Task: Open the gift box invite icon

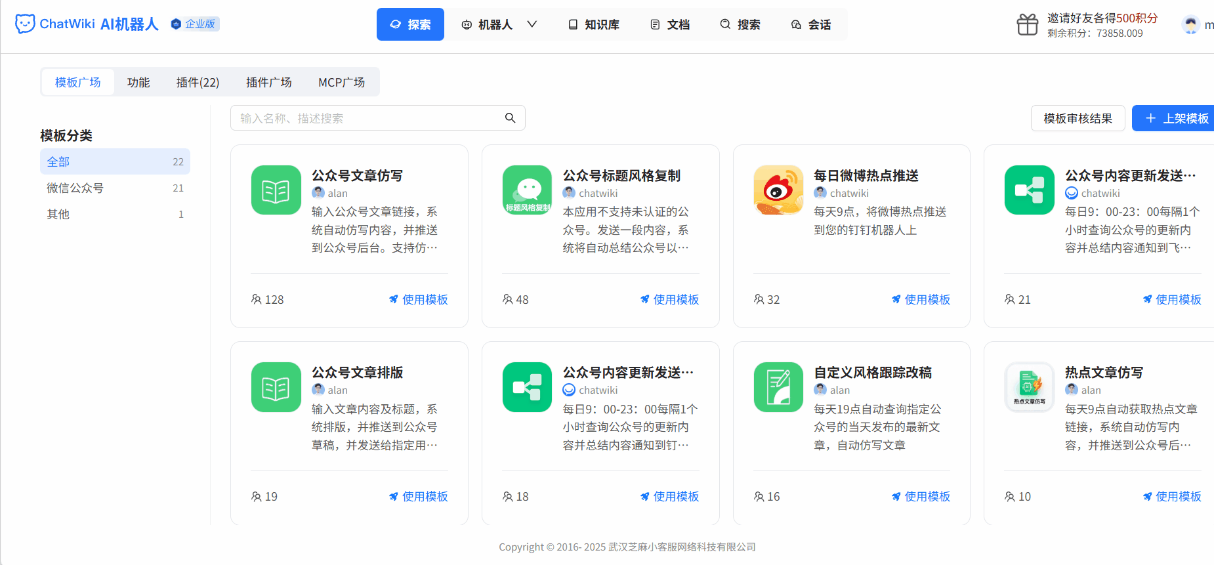Action: (x=1027, y=25)
